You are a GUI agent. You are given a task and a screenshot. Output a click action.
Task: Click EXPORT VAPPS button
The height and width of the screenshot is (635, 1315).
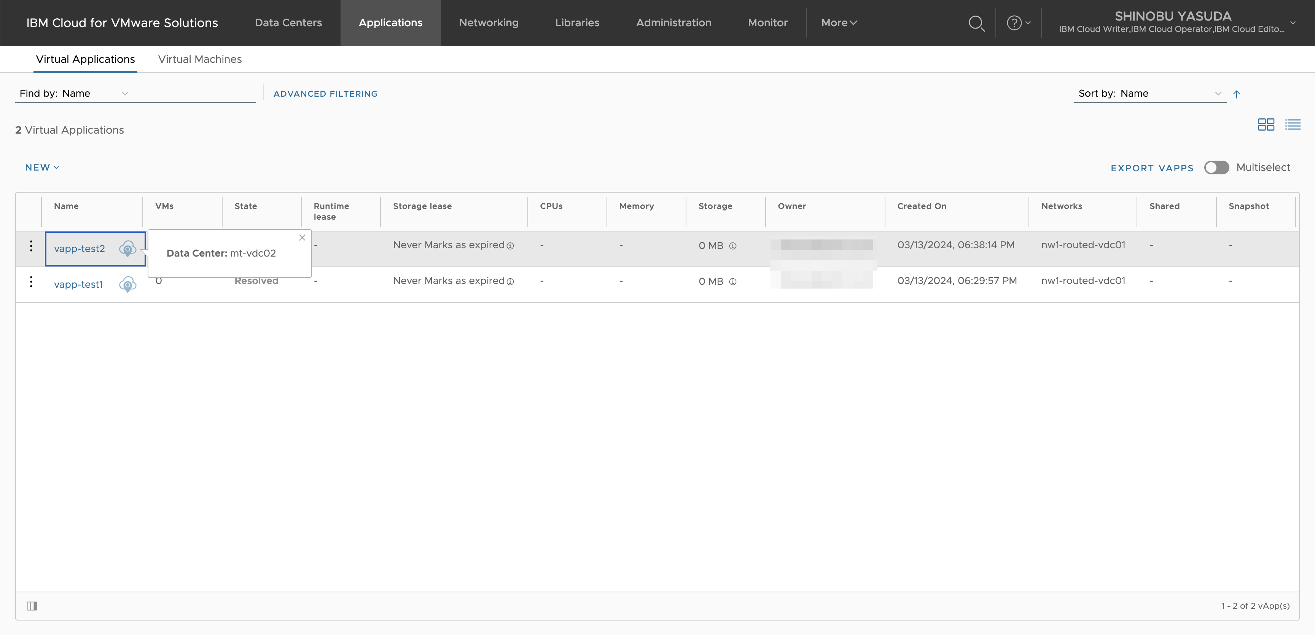pyautogui.click(x=1152, y=168)
